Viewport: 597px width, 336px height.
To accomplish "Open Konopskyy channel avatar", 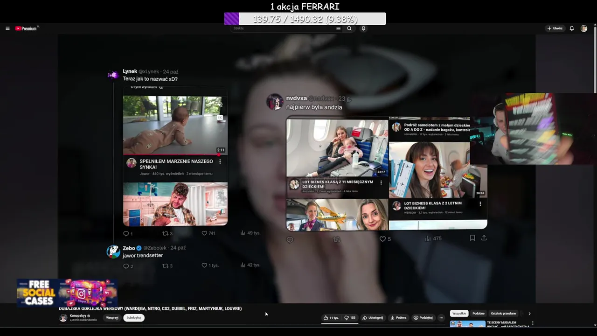I will pyautogui.click(x=63, y=318).
